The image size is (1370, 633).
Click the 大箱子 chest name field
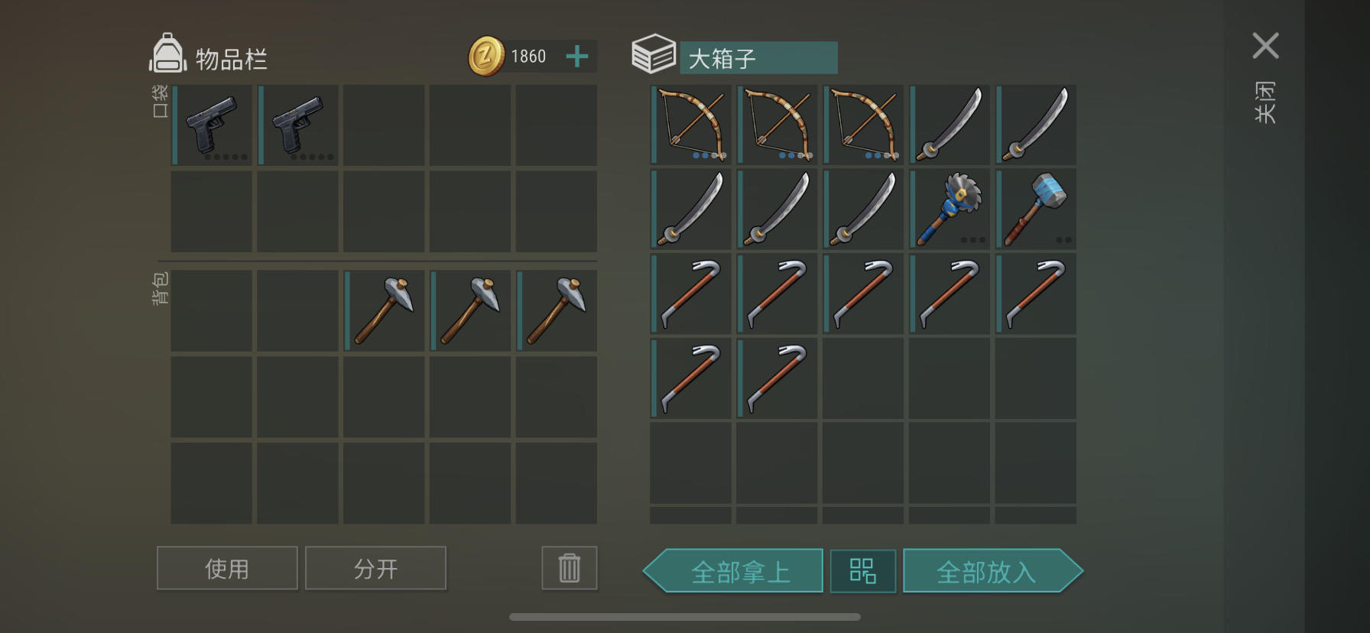tap(758, 58)
